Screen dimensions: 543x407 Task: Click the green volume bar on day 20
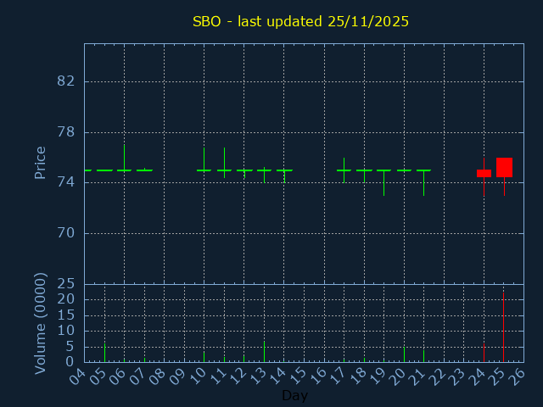point(404,354)
